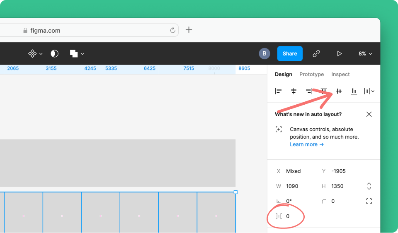Click the H label of the height field
The width and height of the screenshot is (398, 233).
(x=324, y=186)
